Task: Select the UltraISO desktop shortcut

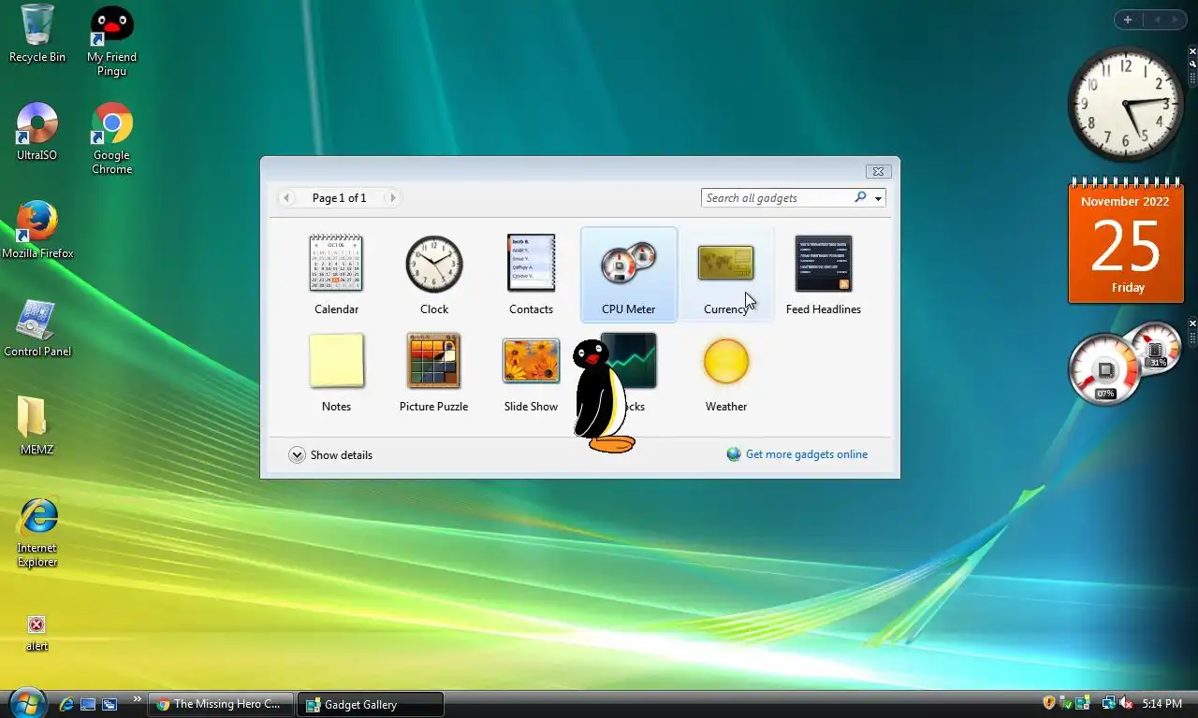Action: tap(37, 132)
